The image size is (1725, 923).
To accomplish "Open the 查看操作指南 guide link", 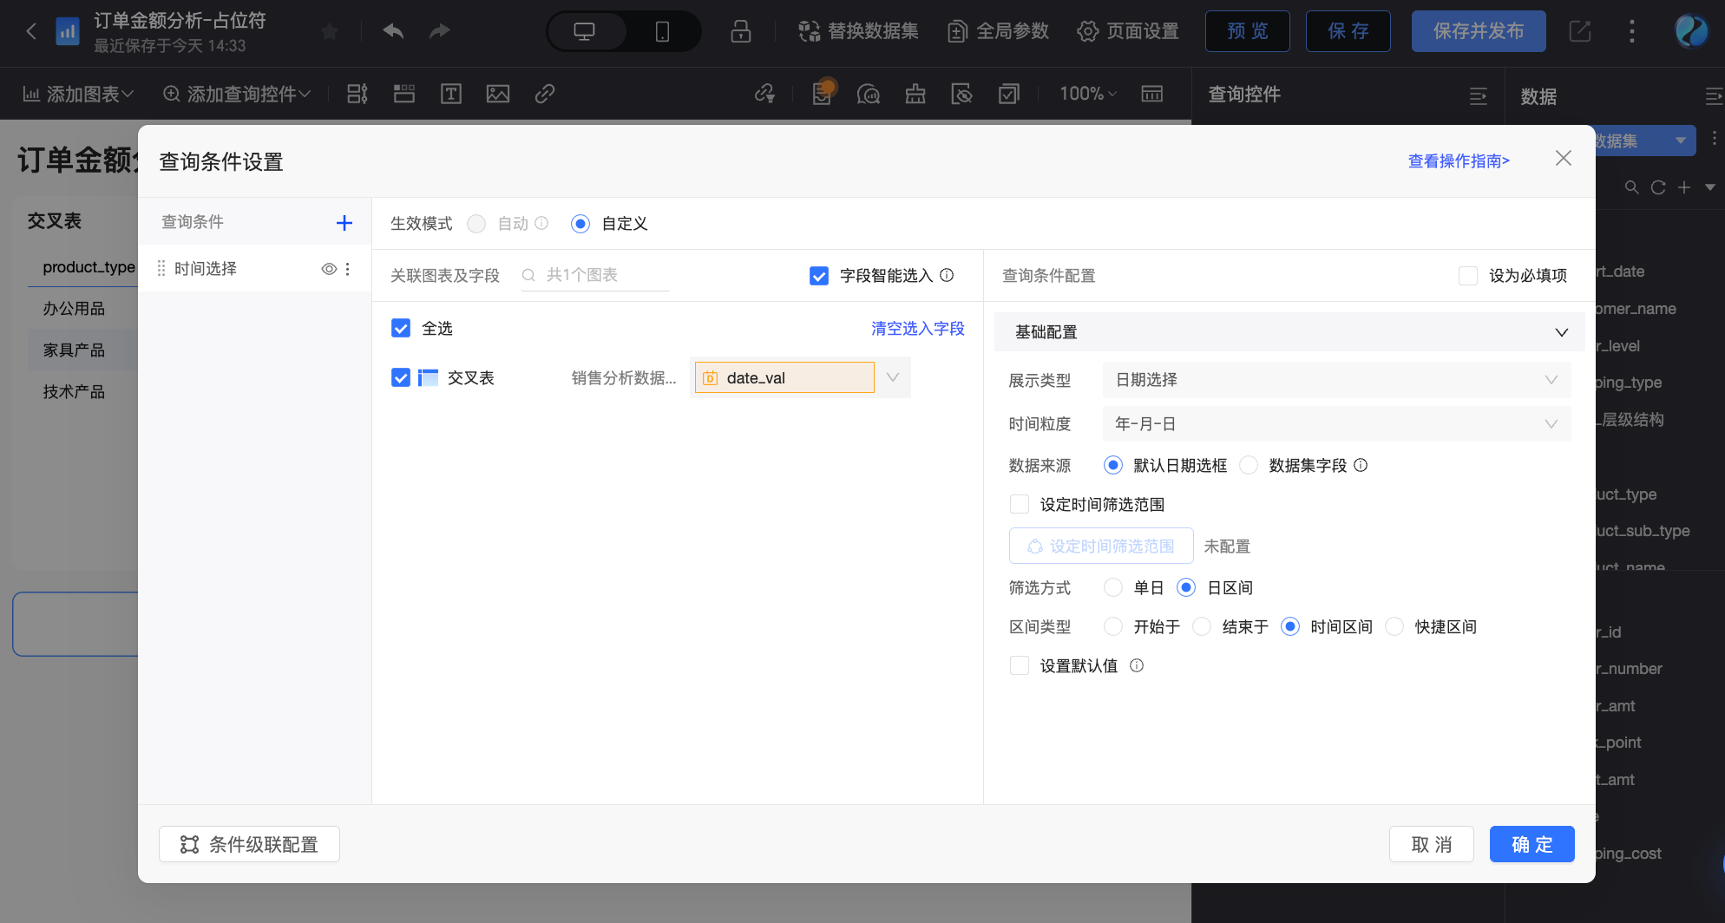I will pos(1459,160).
